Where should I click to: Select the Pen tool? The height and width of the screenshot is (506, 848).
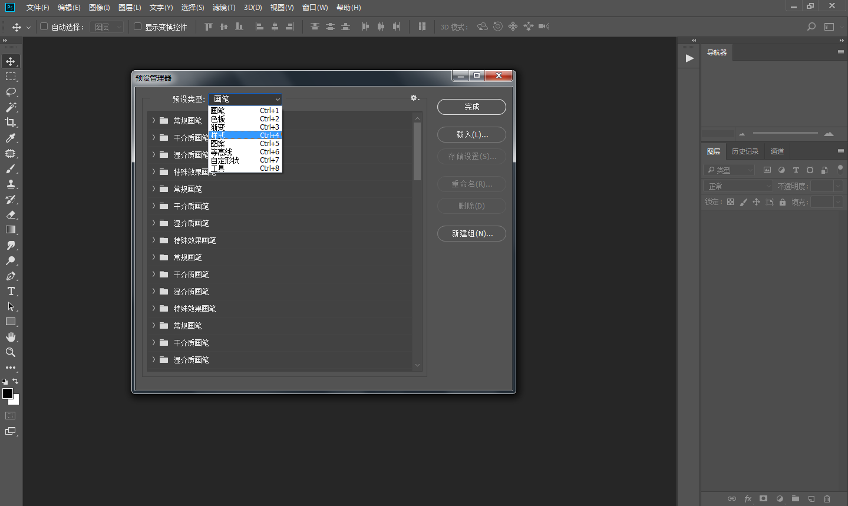click(11, 276)
